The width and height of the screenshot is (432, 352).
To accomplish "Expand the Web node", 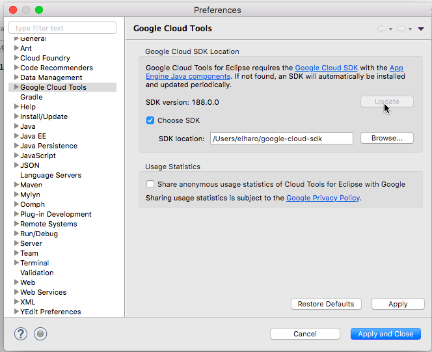I will click(16, 282).
